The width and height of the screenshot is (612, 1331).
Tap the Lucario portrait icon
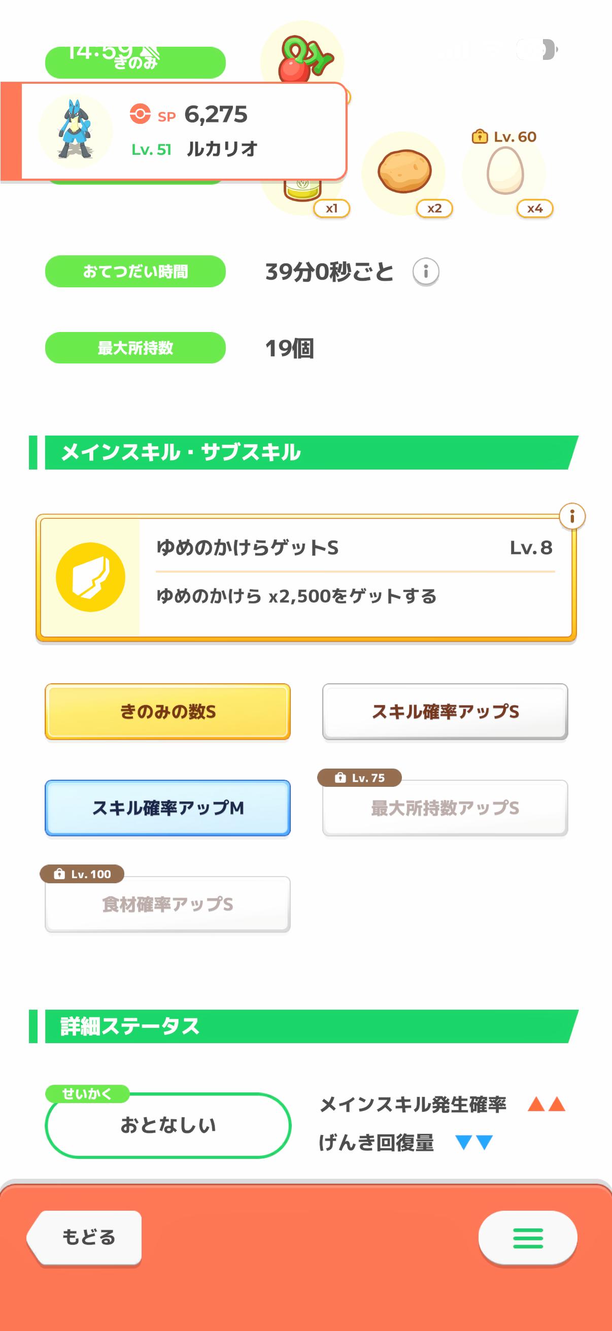tap(76, 129)
